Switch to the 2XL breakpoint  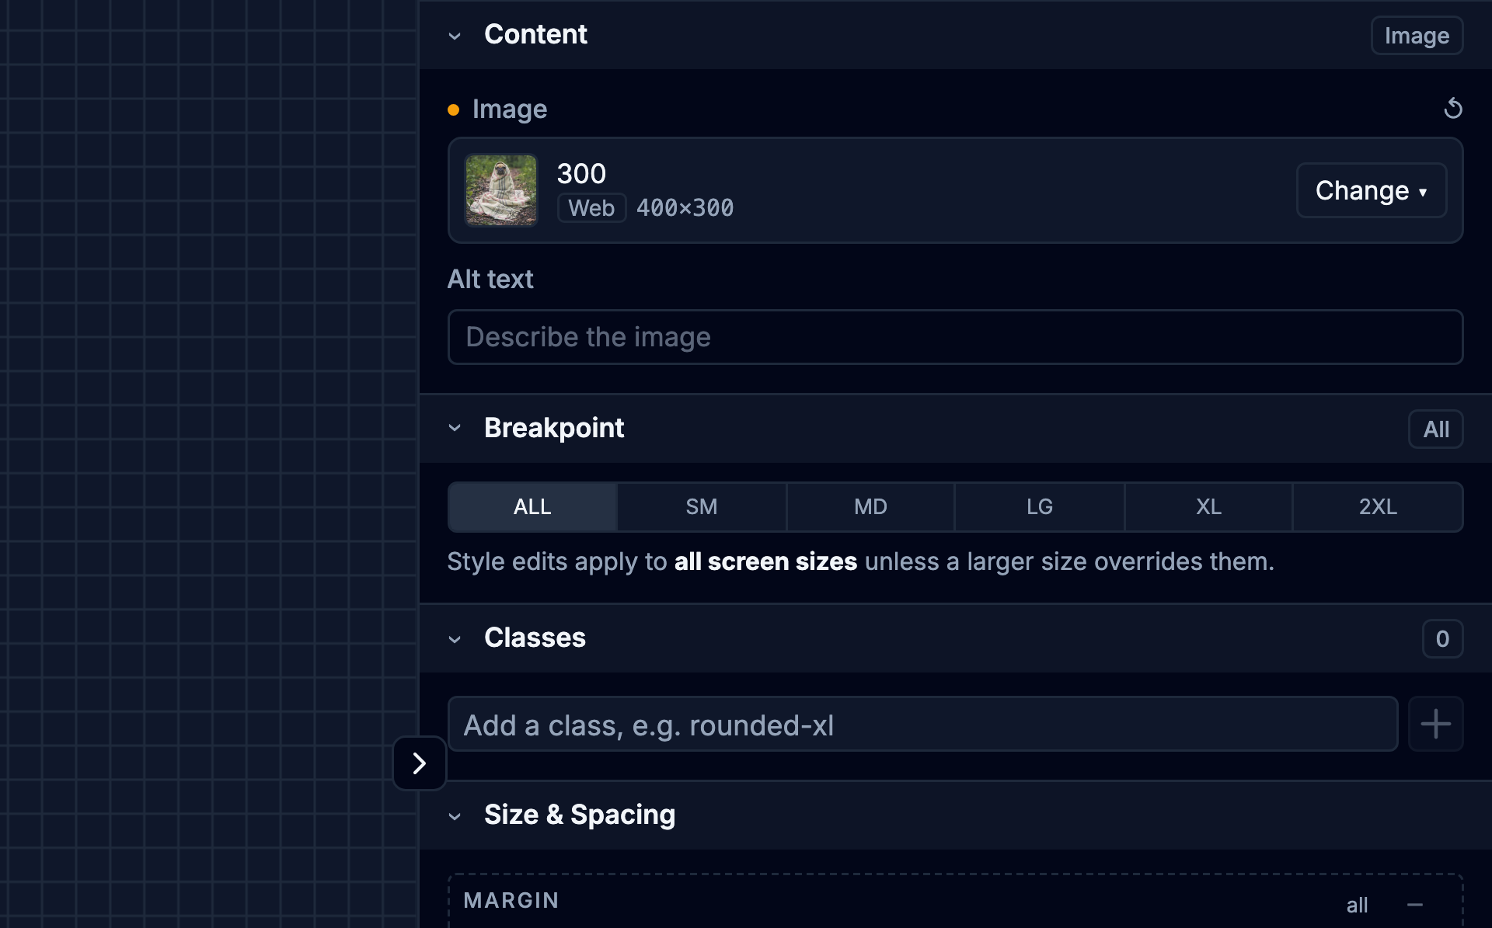click(x=1378, y=507)
